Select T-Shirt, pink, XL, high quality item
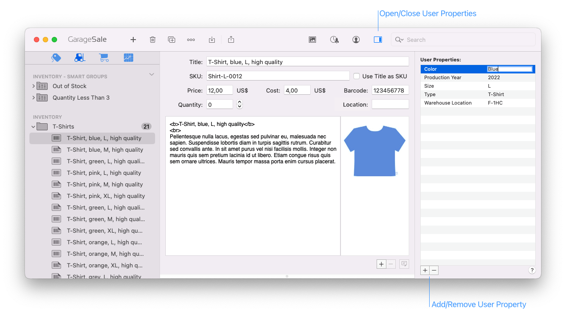 click(106, 196)
